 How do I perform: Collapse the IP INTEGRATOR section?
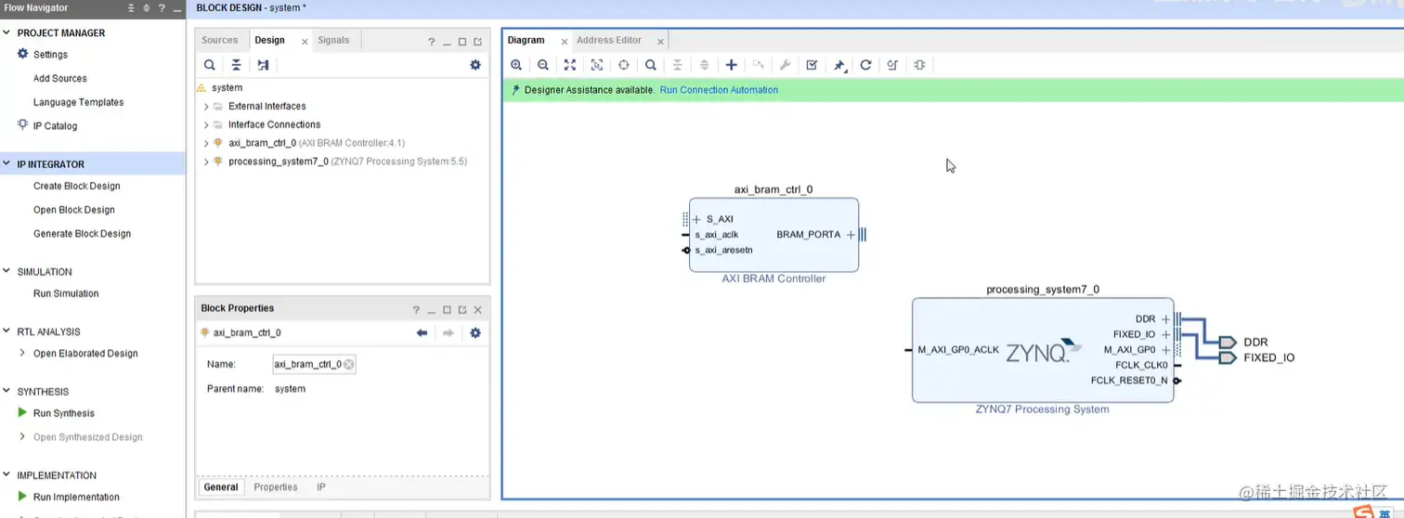point(7,164)
